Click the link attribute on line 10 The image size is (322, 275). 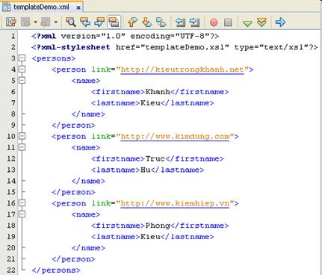[101, 137]
